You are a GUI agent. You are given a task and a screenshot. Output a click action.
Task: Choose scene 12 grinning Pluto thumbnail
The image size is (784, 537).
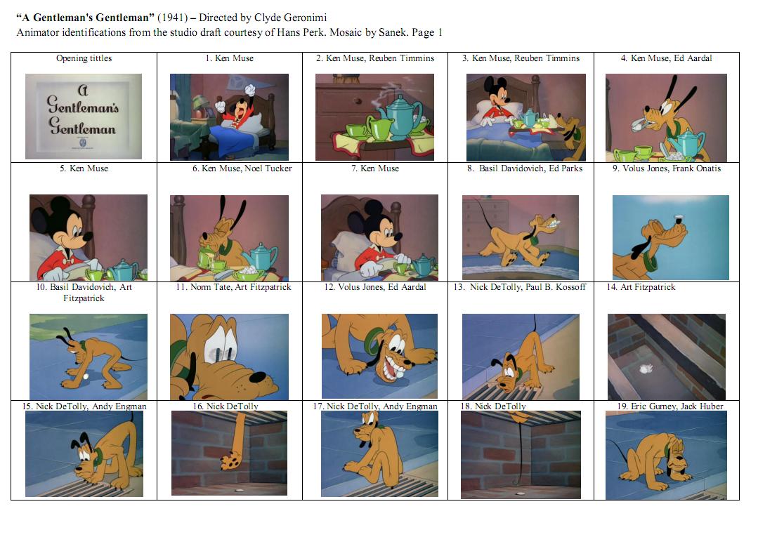(x=379, y=356)
